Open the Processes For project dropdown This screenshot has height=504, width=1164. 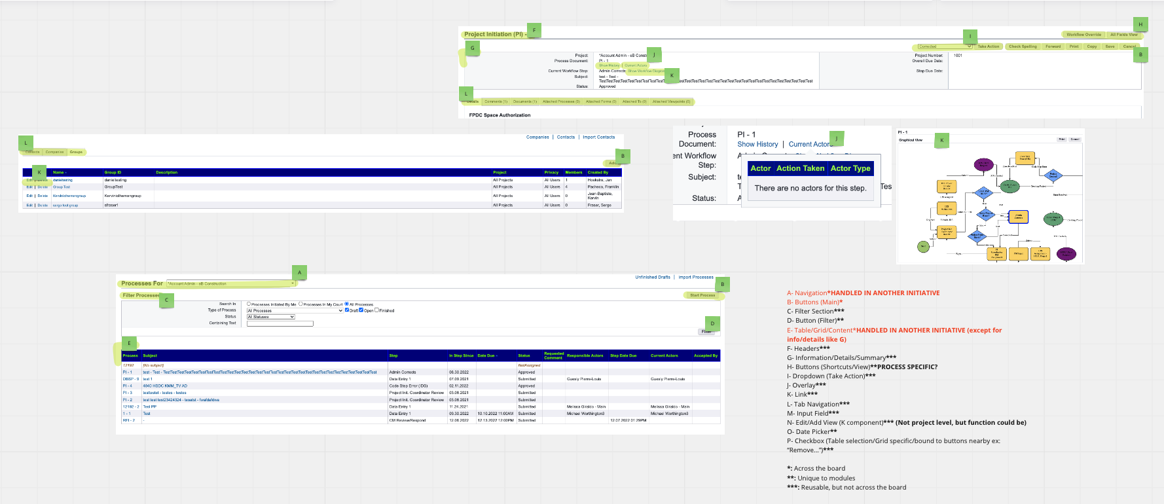230,284
